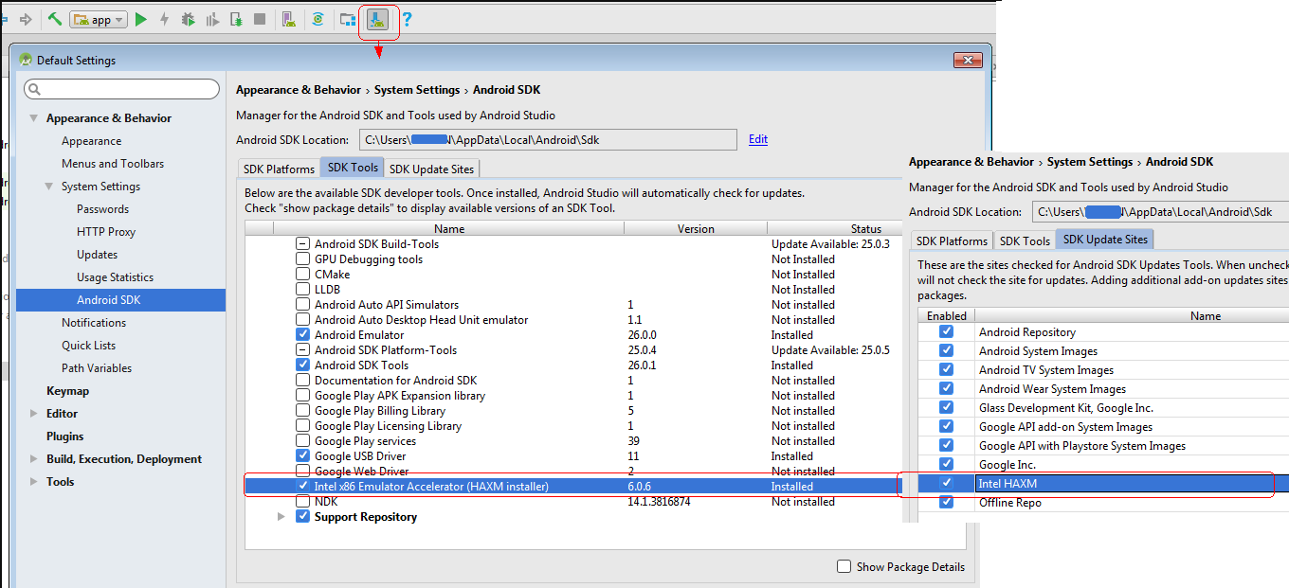The height and width of the screenshot is (588, 1289).
Task: Open Quick Lists settings
Action: pos(89,346)
